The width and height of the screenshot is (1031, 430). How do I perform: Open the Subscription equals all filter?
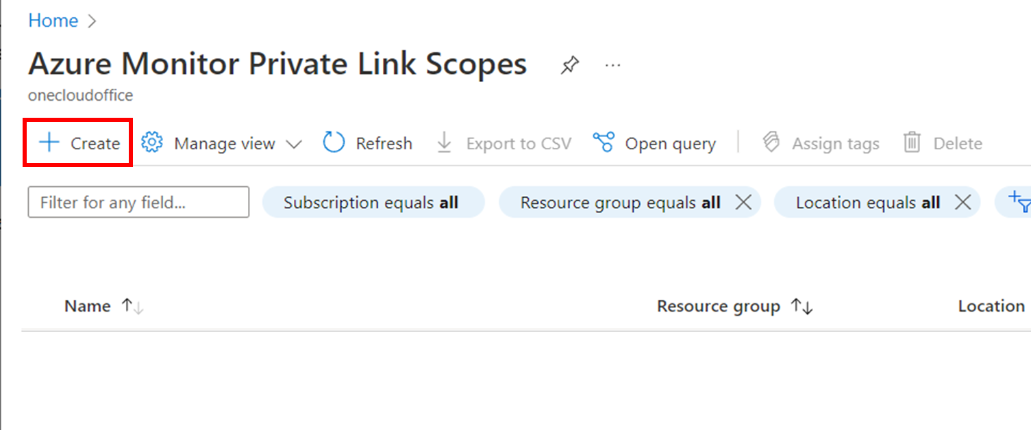coord(373,202)
